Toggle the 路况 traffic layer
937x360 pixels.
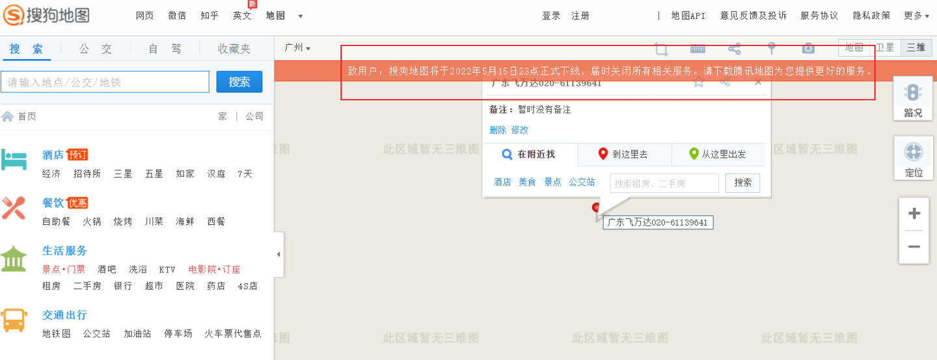click(x=913, y=98)
